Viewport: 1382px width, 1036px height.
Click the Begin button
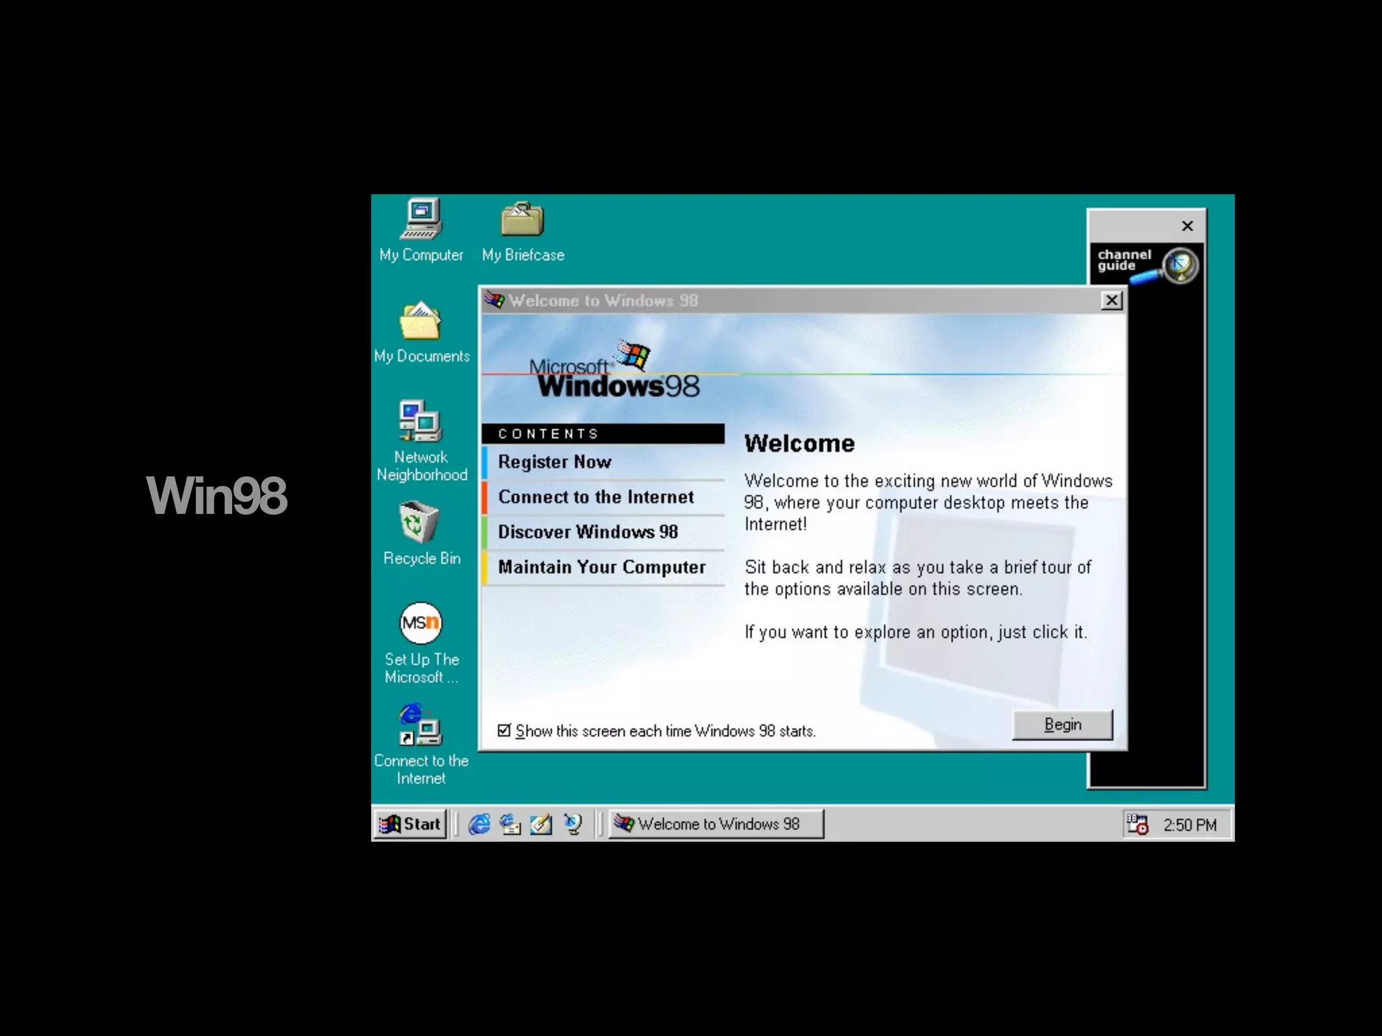[1062, 724]
